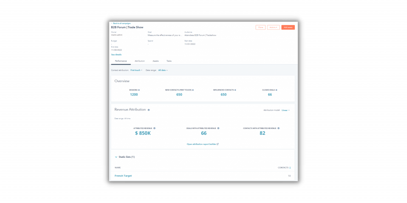Screen dimensions: 407x203
Task: Switch to the Assets tab
Action: [155, 61]
